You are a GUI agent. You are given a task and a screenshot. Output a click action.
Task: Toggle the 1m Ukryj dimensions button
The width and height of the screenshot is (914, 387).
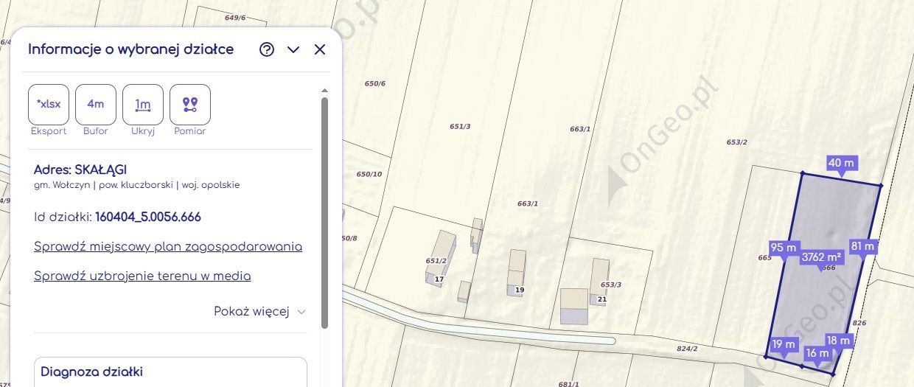point(143,105)
